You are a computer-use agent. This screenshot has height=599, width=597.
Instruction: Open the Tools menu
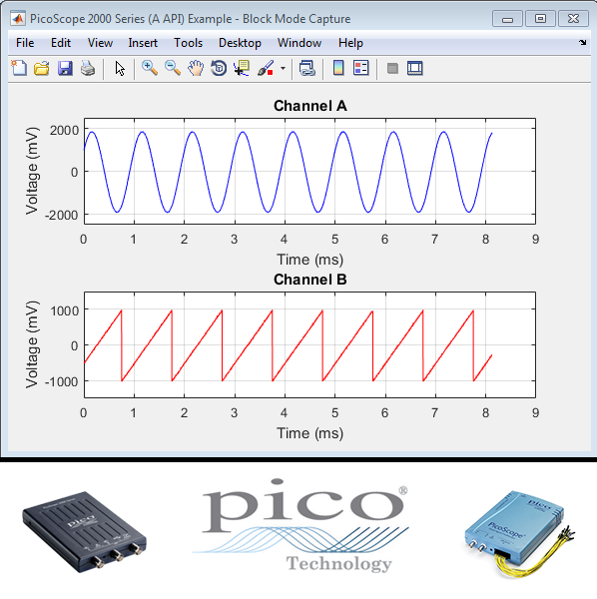(189, 43)
